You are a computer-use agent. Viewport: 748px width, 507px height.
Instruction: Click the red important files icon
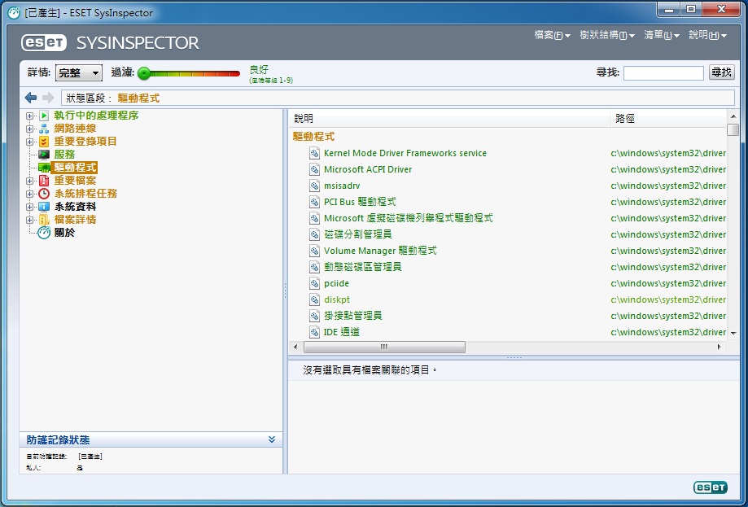point(44,181)
